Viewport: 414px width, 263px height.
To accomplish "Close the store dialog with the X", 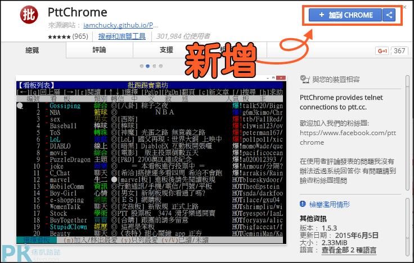I will (404, 7).
